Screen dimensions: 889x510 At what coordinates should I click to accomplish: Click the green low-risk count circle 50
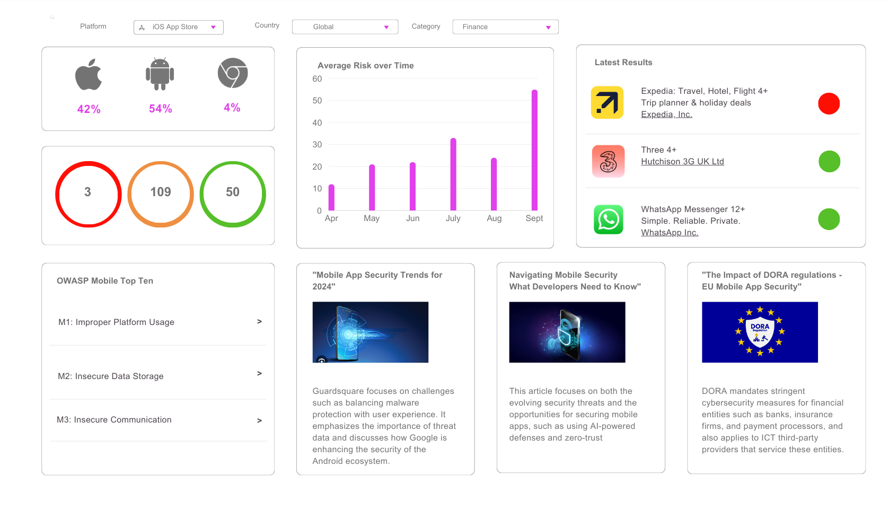[x=233, y=194]
